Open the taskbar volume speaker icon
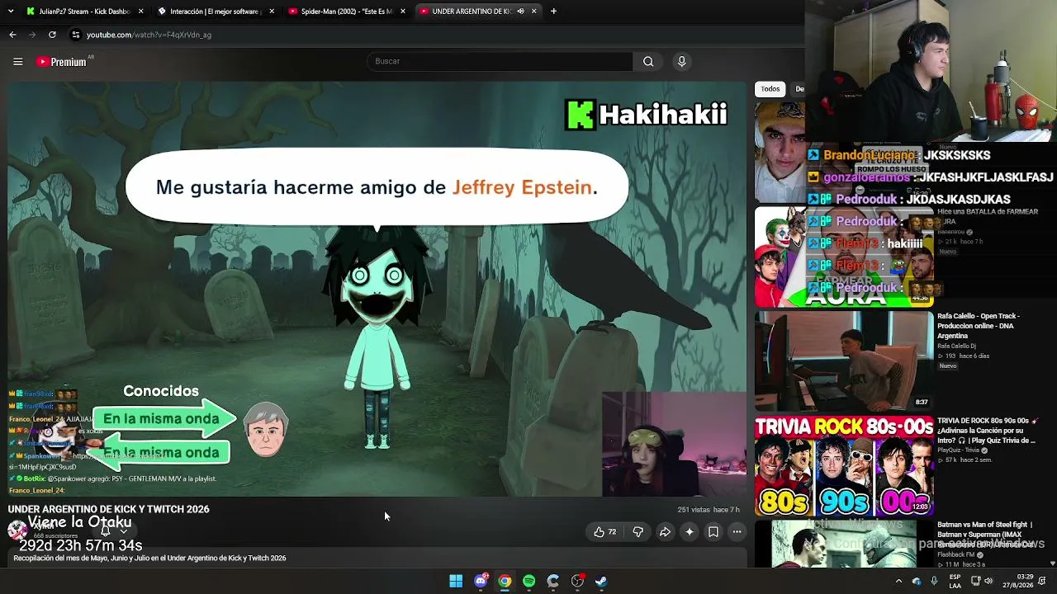 click(989, 581)
